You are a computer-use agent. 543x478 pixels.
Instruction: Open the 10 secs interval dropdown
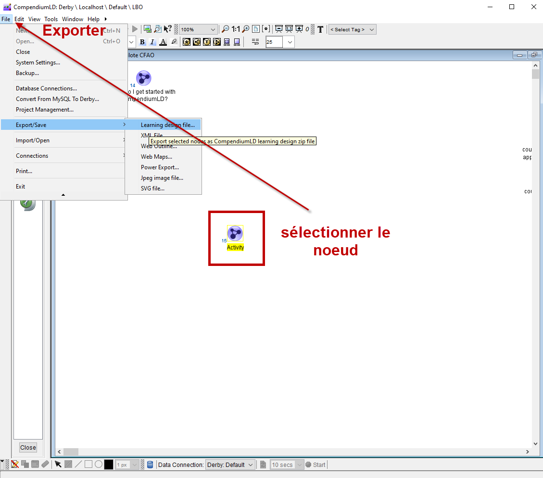click(287, 465)
